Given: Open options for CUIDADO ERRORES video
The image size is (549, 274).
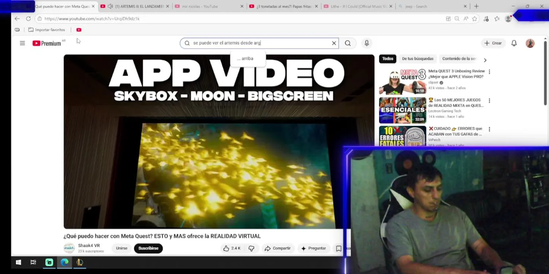Looking at the screenshot, I should point(489,129).
